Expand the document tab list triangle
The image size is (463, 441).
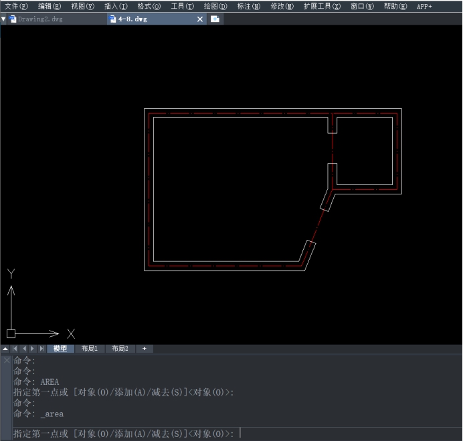[3, 19]
